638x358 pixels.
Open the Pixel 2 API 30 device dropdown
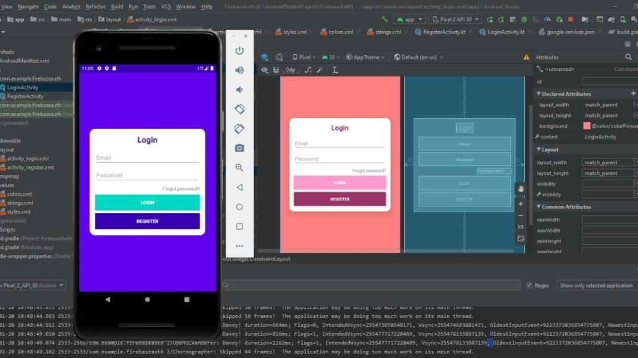455,19
